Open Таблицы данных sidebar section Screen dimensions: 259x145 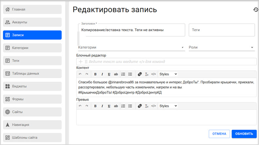(x=32, y=73)
